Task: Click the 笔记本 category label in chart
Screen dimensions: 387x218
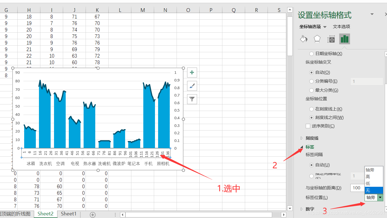Action: [134, 163]
